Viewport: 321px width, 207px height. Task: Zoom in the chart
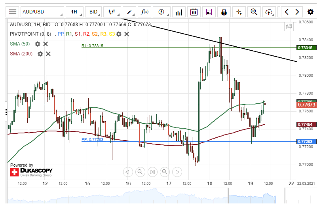[165, 172]
